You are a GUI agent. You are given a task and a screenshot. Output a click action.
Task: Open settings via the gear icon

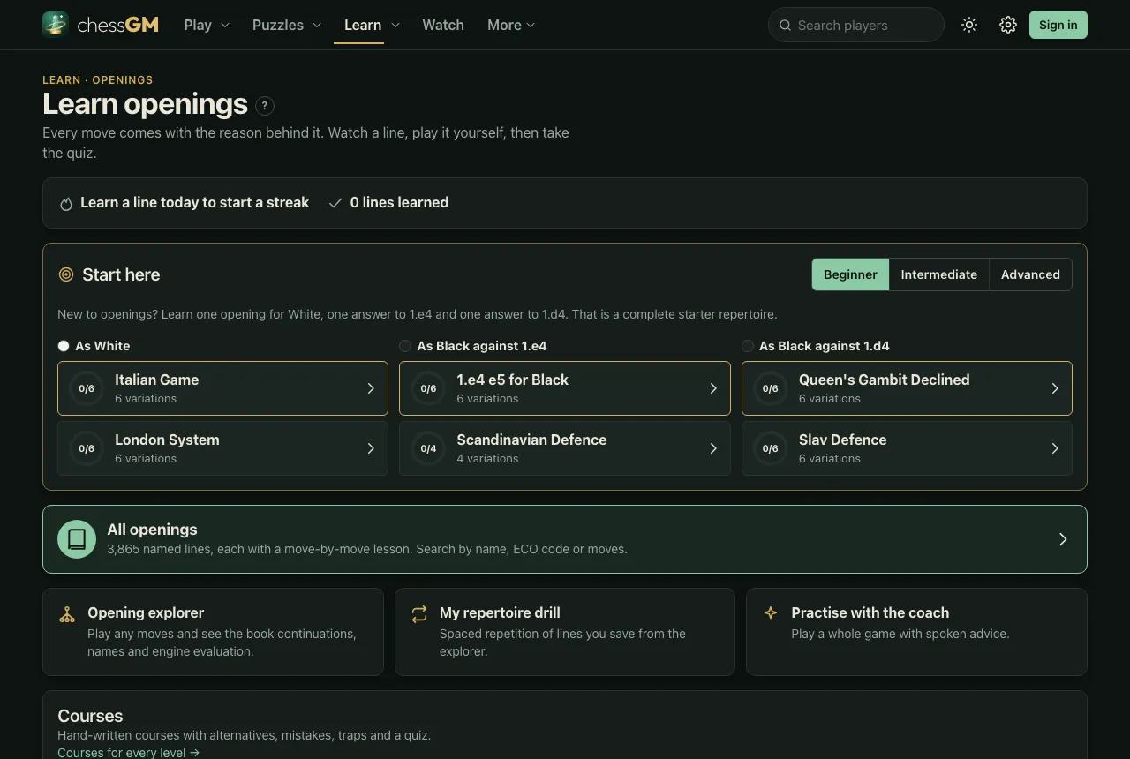point(1008,25)
